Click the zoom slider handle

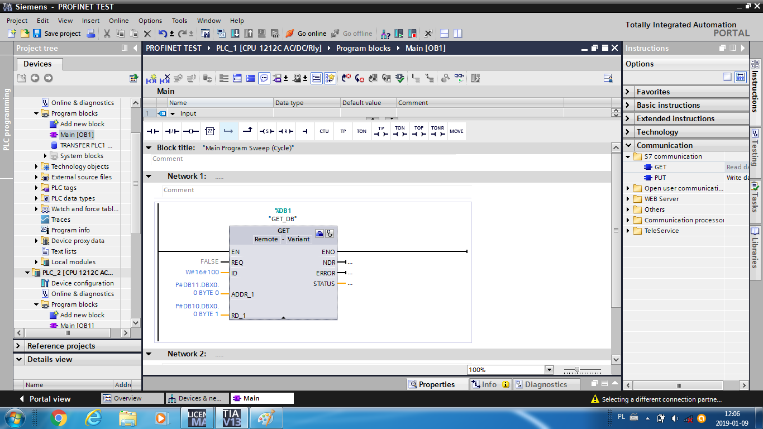pos(577,370)
